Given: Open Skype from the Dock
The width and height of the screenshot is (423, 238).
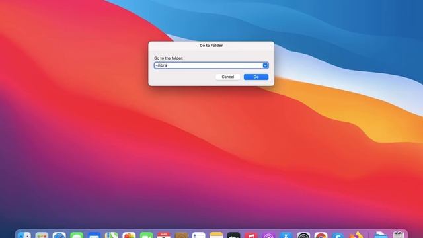Looking at the screenshot, I should tap(338, 235).
